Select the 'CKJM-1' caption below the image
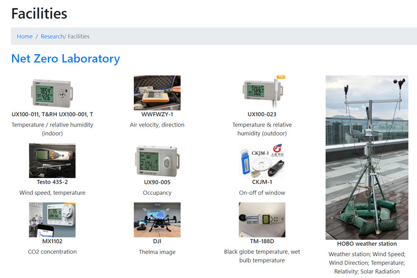This screenshot has width=417, height=278. (262, 182)
